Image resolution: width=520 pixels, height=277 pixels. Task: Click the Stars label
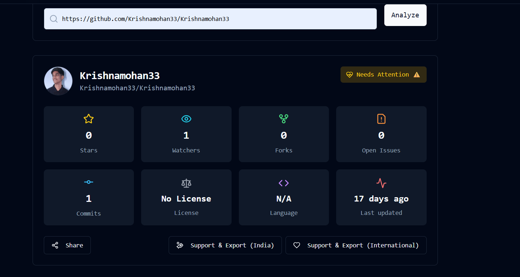coord(89,151)
